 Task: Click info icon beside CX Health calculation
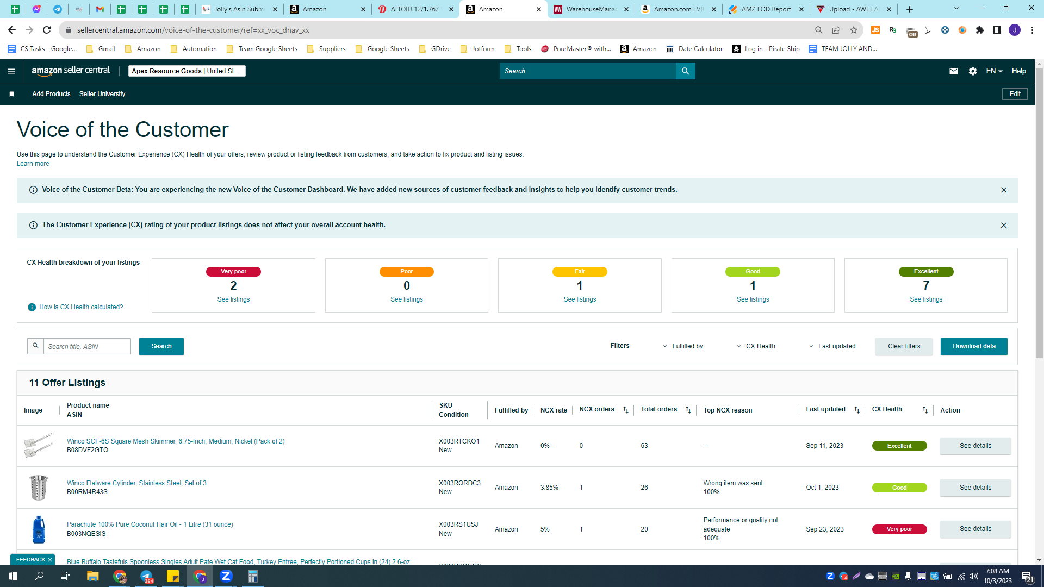32,307
